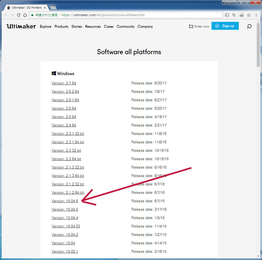Screen dimensions: 262x260
Task: Bookmark page with the star icon
Action: coord(249,15)
